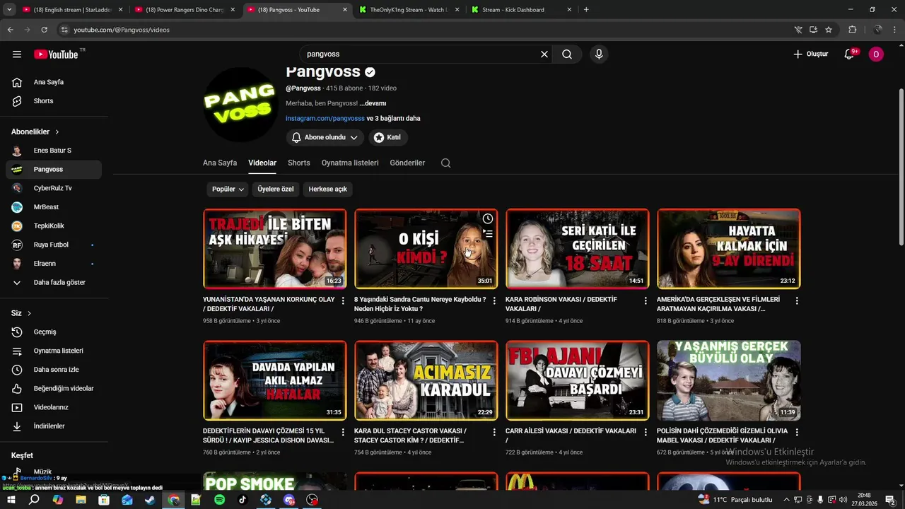Open the Abone olundu subscription dropdown
This screenshot has width=905, height=509.
tap(325, 137)
